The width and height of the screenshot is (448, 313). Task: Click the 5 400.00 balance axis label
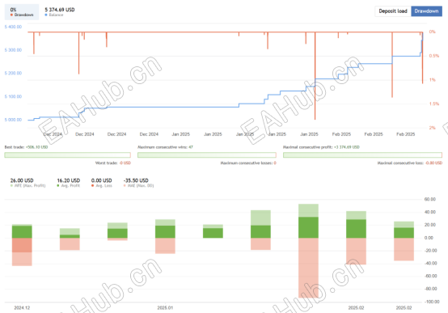[13, 27]
